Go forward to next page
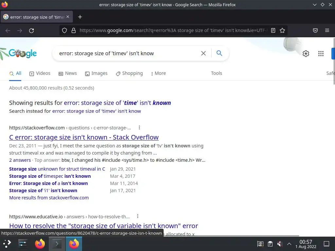The height and width of the screenshot is (251, 335). click(x=20, y=30)
